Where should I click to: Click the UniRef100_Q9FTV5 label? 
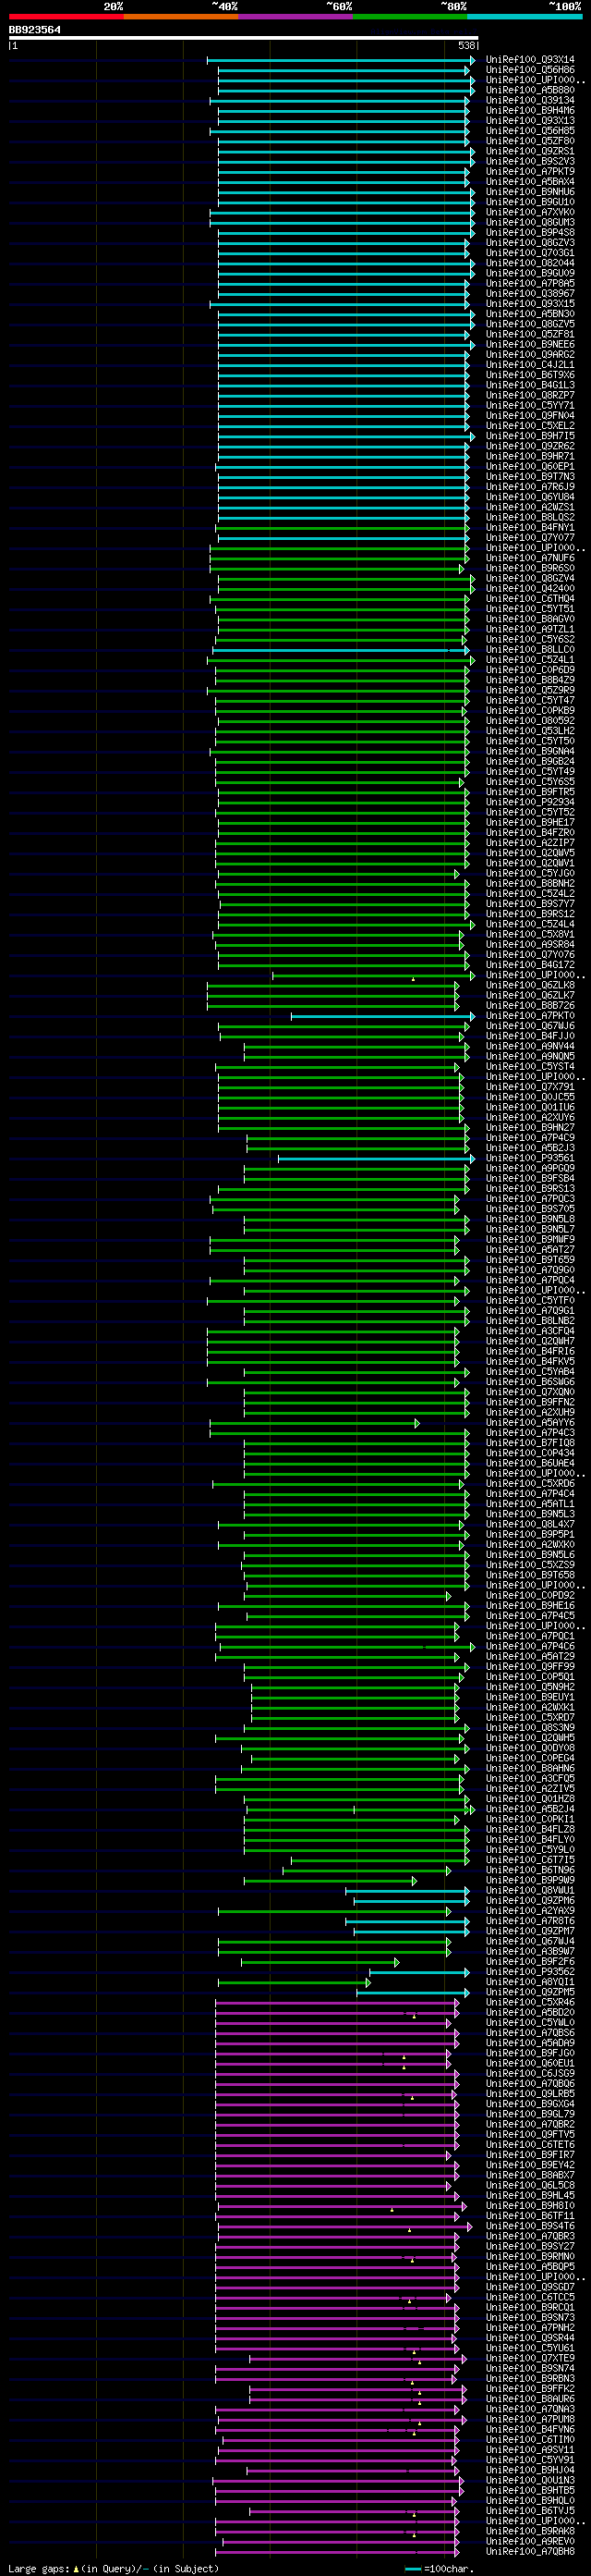530,2134
